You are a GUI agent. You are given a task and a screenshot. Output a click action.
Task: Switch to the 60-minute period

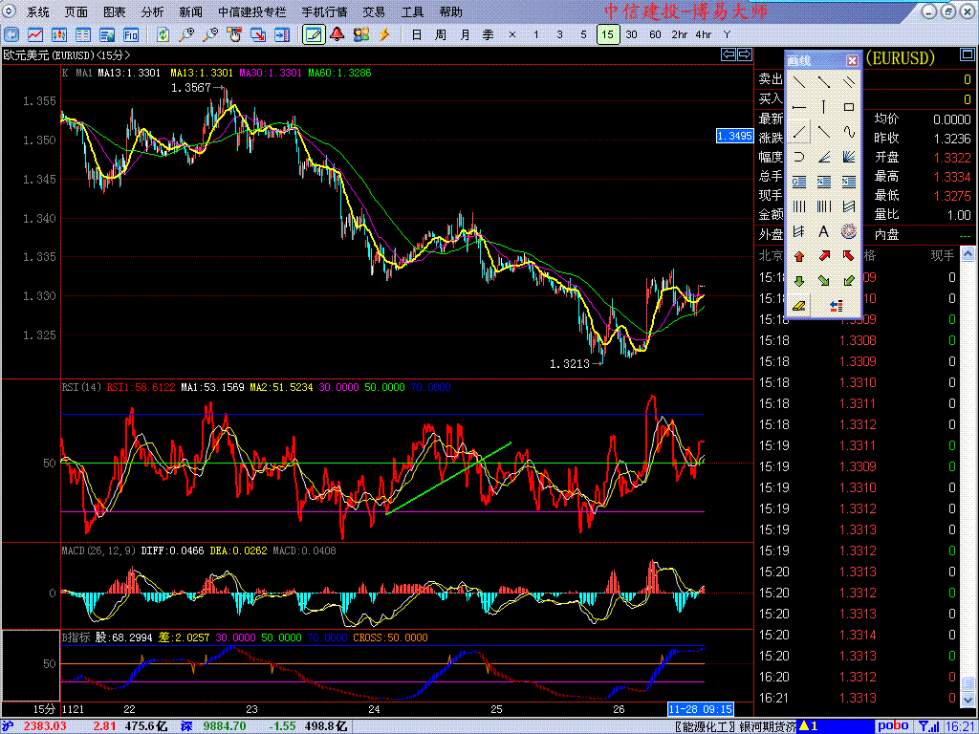pos(655,34)
